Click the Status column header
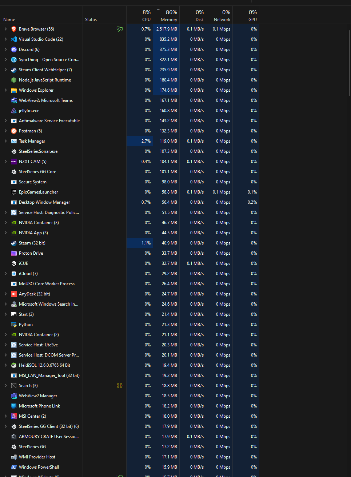The width and height of the screenshot is (351, 477). tap(91, 19)
